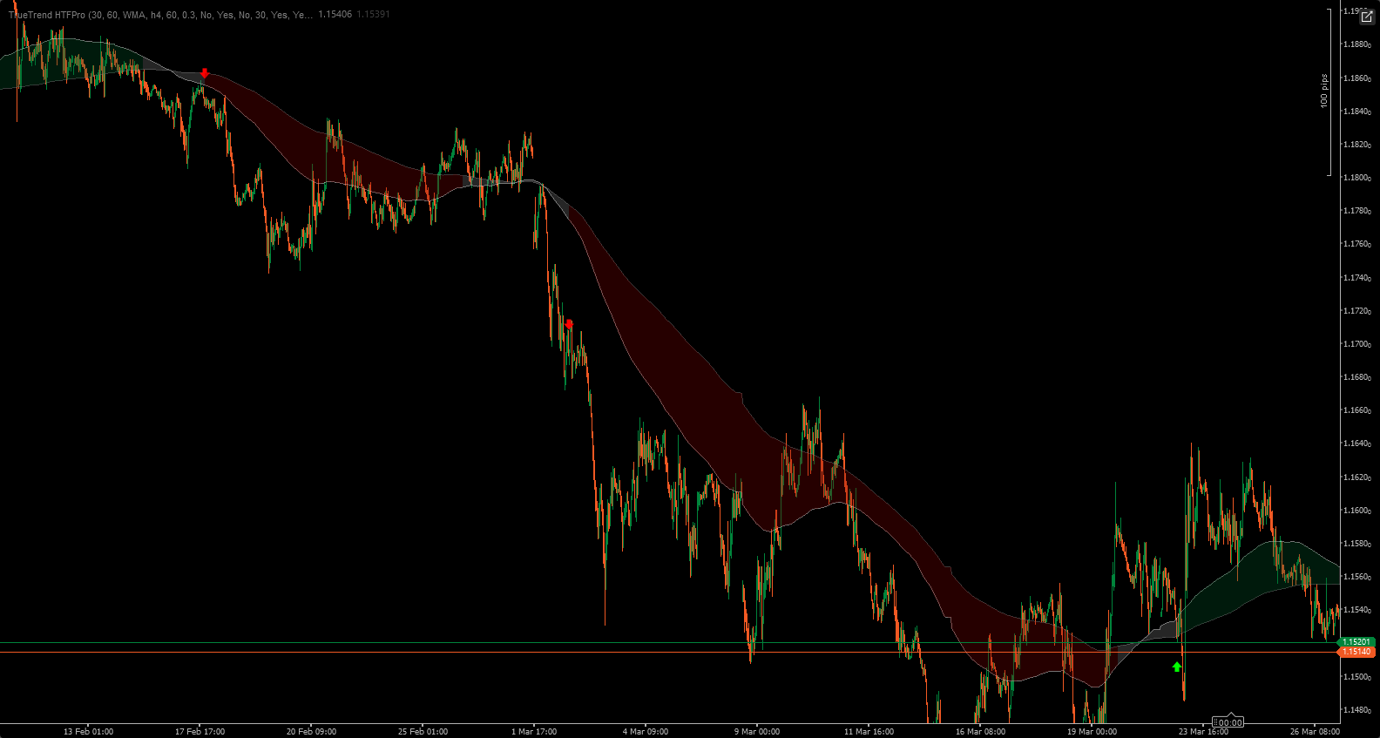Click the 9 Mar 00:00 time label
The width and height of the screenshot is (1380, 738).
[x=757, y=731]
